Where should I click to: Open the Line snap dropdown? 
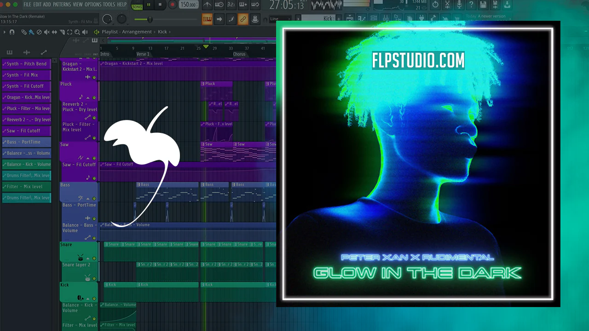pos(280,19)
